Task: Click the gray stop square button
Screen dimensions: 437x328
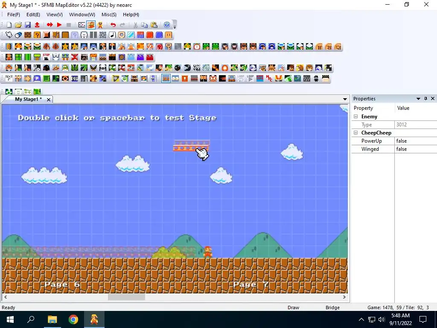Action: click(x=69, y=25)
